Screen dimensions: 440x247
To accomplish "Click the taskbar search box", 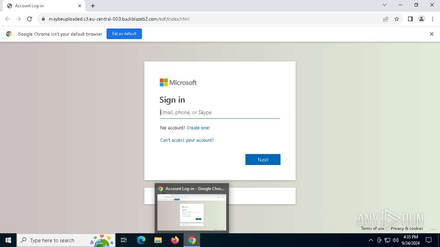I will [66, 240].
